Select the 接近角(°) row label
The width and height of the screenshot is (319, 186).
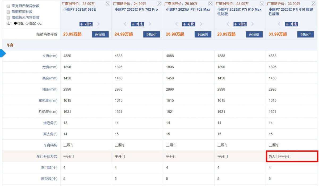pyautogui.click(x=50, y=123)
